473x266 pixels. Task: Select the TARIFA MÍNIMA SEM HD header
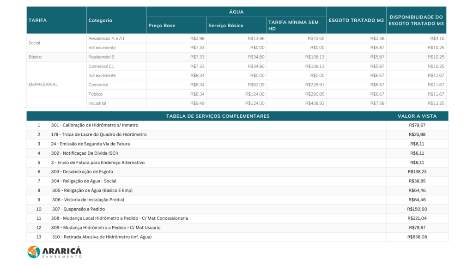[292, 25]
